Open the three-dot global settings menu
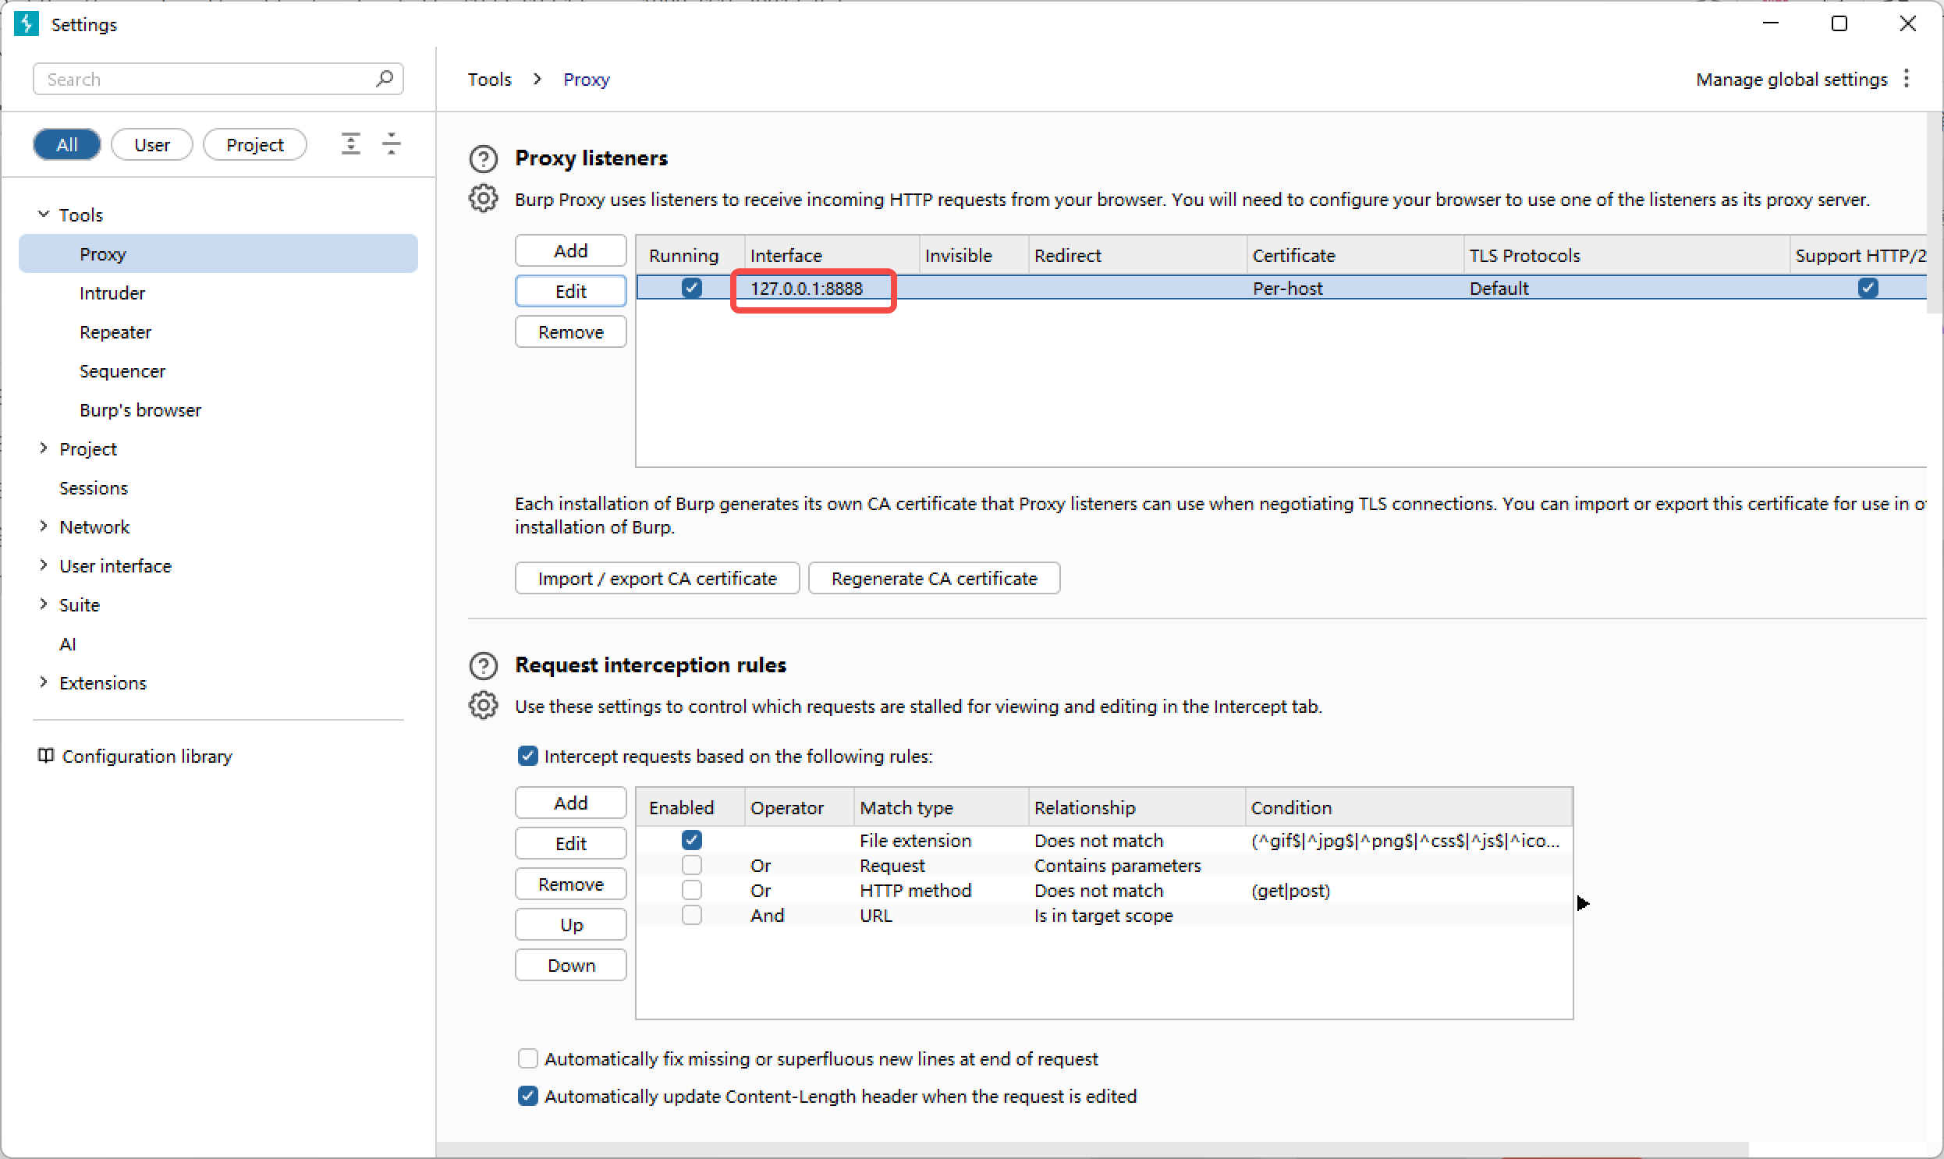This screenshot has width=1944, height=1159. [x=1907, y=79]
